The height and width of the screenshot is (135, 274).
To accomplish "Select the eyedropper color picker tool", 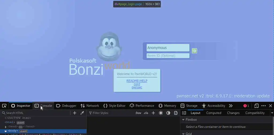I will (x=82, y=113).
